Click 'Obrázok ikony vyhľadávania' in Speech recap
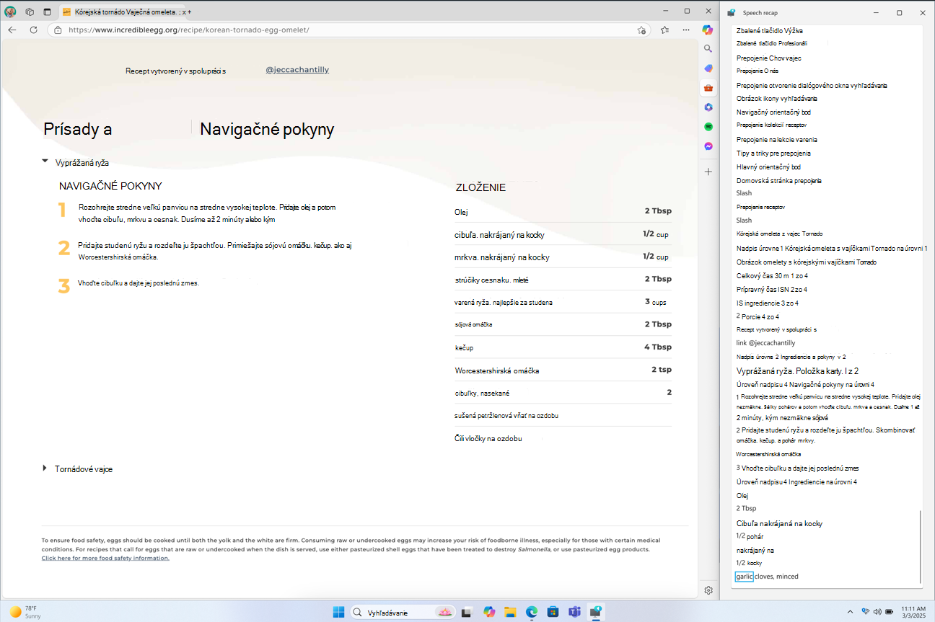Screen dimensions: 935x622 click(776, 98)
